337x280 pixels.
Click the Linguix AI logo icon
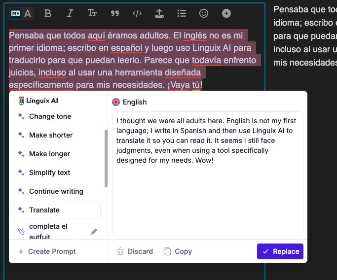pos(21,101)
